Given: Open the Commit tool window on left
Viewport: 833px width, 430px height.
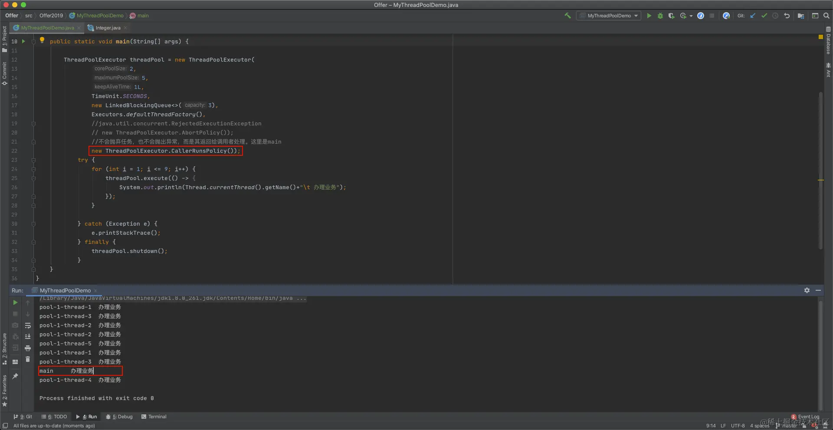Looking at the screenshot, I should tap(5, 74).
